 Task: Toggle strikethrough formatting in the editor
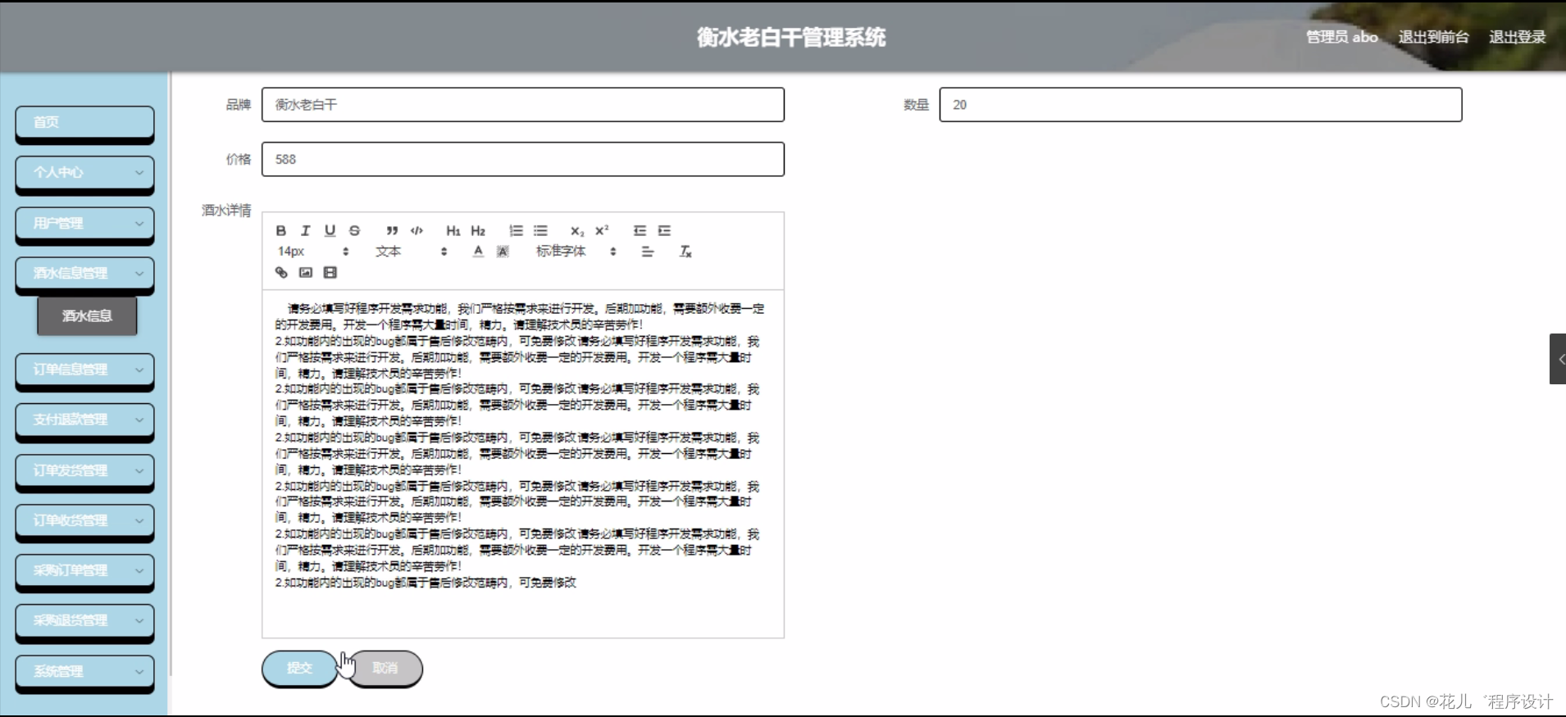[355, 231]
